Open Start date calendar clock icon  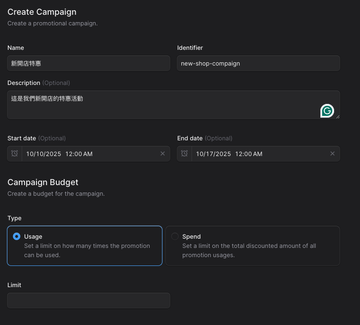[15, 154]
